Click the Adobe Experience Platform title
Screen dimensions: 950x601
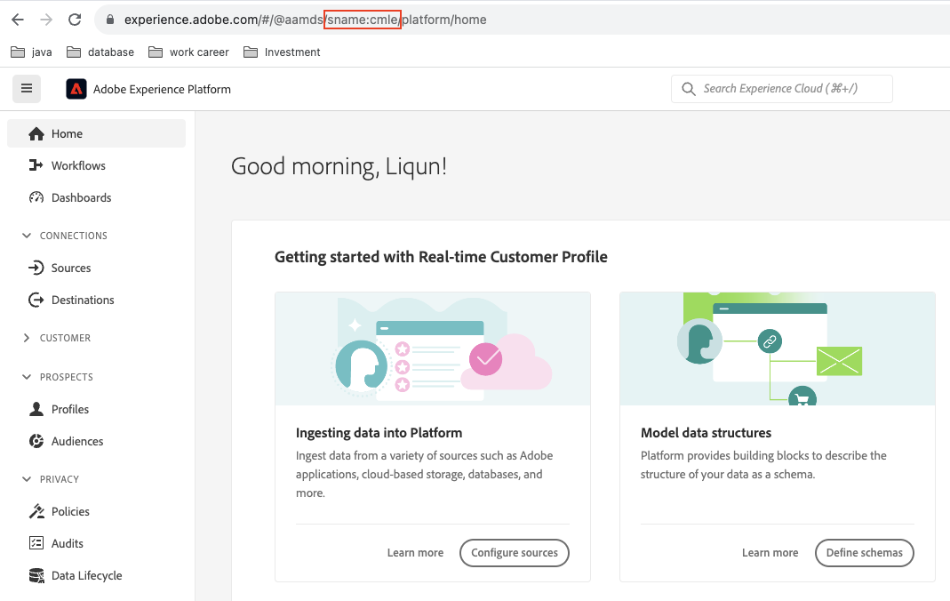point(162,89)
